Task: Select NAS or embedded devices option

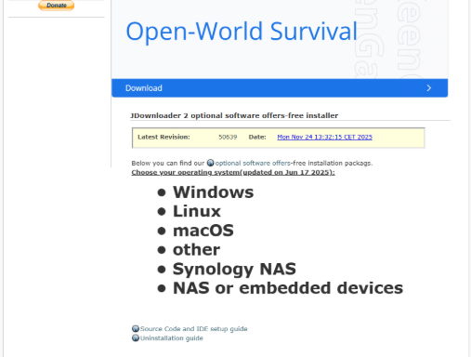Action: [288, 288]
